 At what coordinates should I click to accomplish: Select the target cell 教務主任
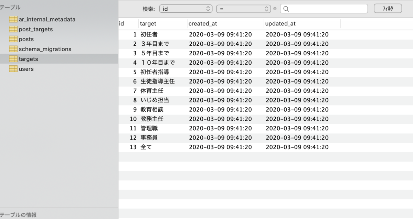point(152,119)
